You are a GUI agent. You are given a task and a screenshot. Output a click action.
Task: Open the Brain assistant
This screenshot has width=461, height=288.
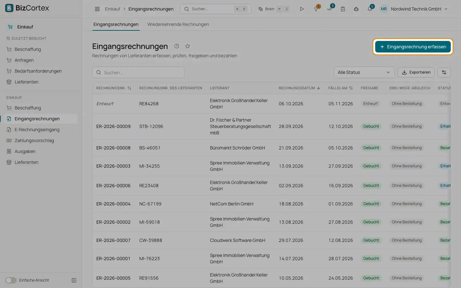274,9
